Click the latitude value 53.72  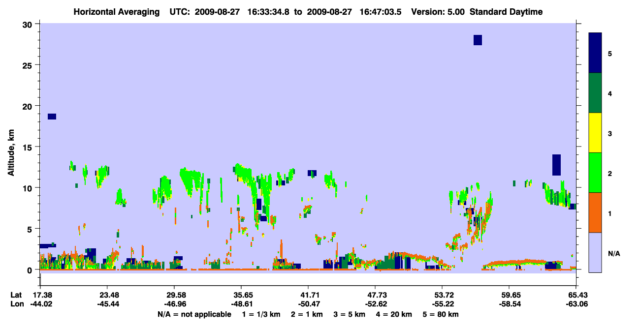pos(442,295)
